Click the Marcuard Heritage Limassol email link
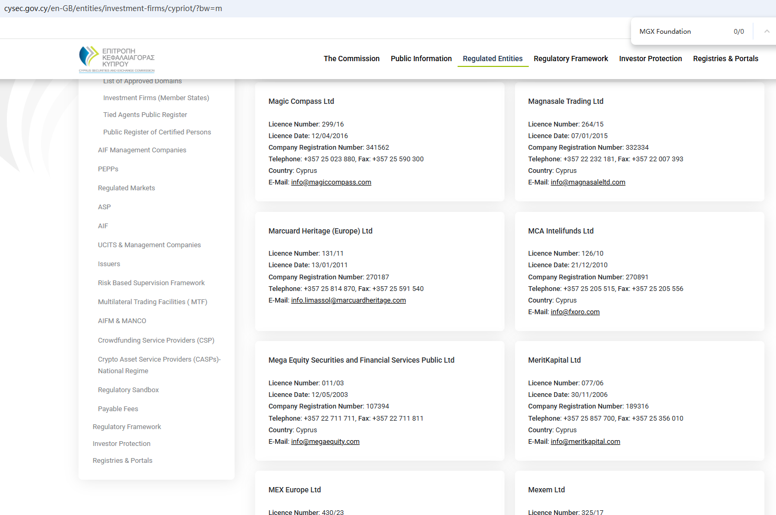The width and height of the screenshot is (776, 515). [x=348, y=300]
